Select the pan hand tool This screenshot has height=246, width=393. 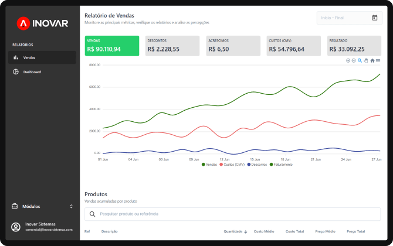pyautogui.click(x=366, y=60)
